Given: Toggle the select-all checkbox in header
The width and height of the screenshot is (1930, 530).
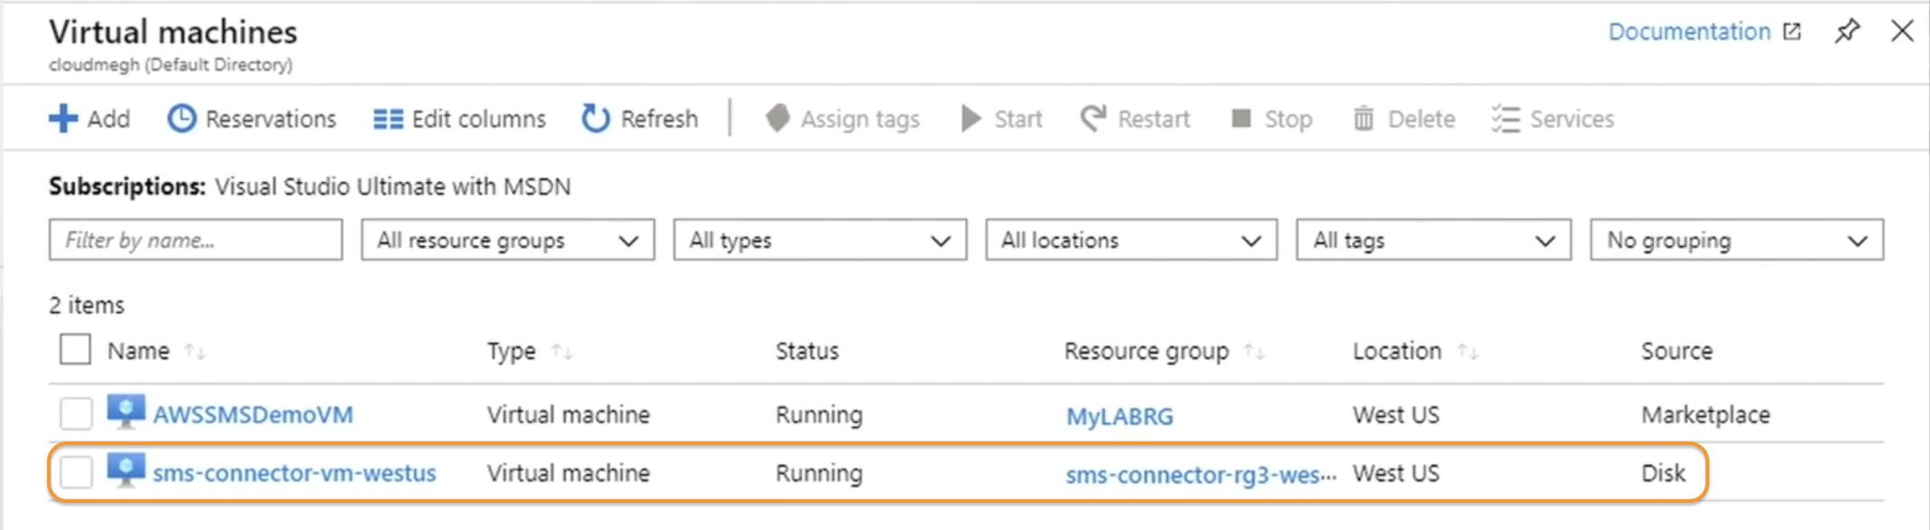Looking at the screenshot, I should point(76,350).
